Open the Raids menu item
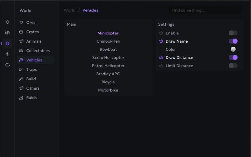 pyautogui.click(x=31, y=98)
